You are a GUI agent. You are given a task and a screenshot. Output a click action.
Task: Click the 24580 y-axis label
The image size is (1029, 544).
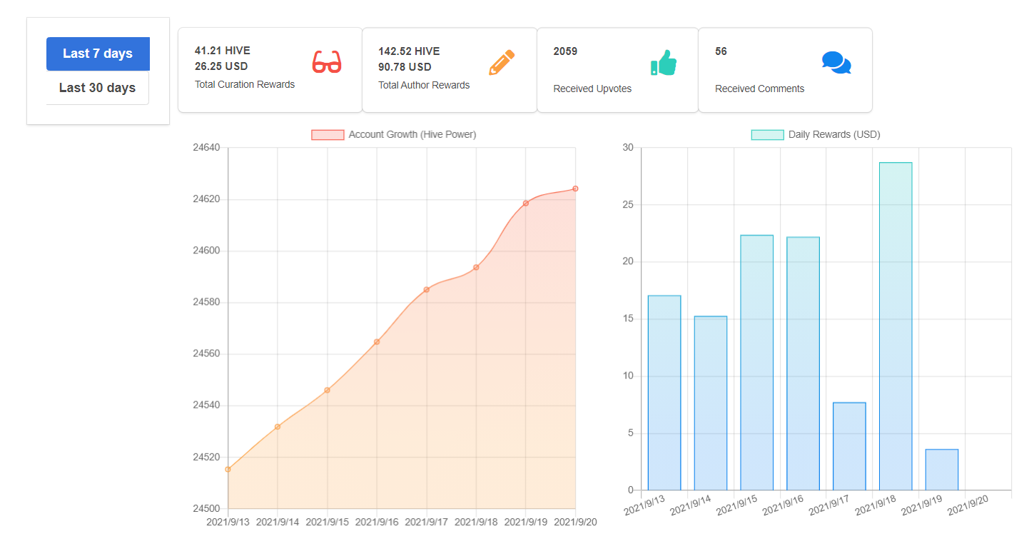tap(207, 303)
